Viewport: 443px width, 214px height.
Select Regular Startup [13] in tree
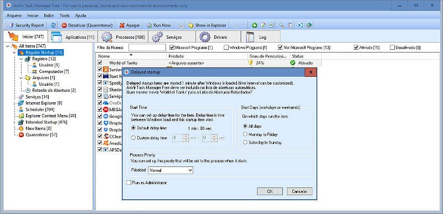coord(44,53)
